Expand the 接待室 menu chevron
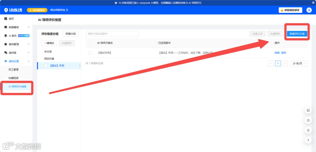Viewport: 316px width, 152px height. (x=28, y=53)
